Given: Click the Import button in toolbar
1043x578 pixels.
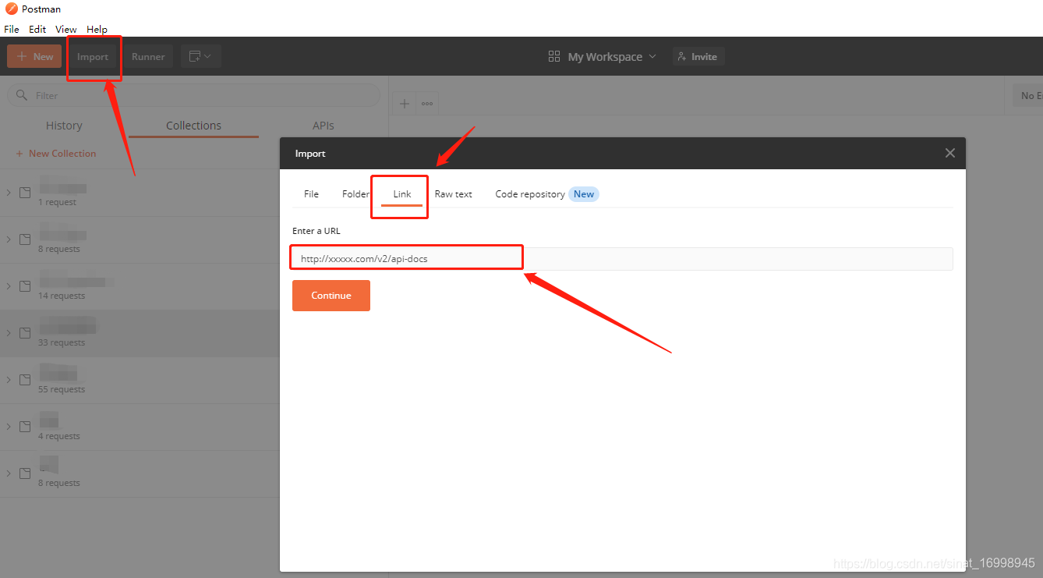Looking at the screenshot, I should click(93, 56).
